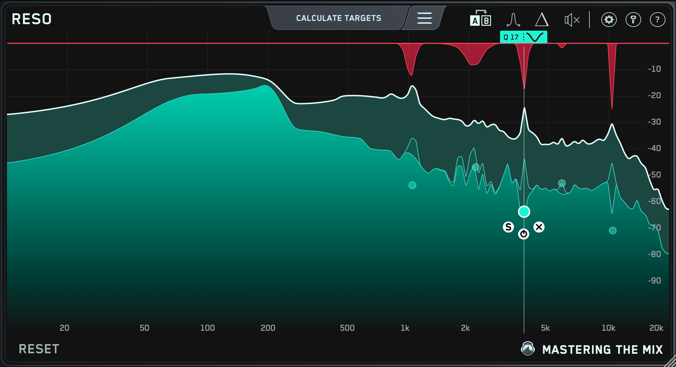
Task: Toggle the selected node's power button
Action: click(524, 234)
